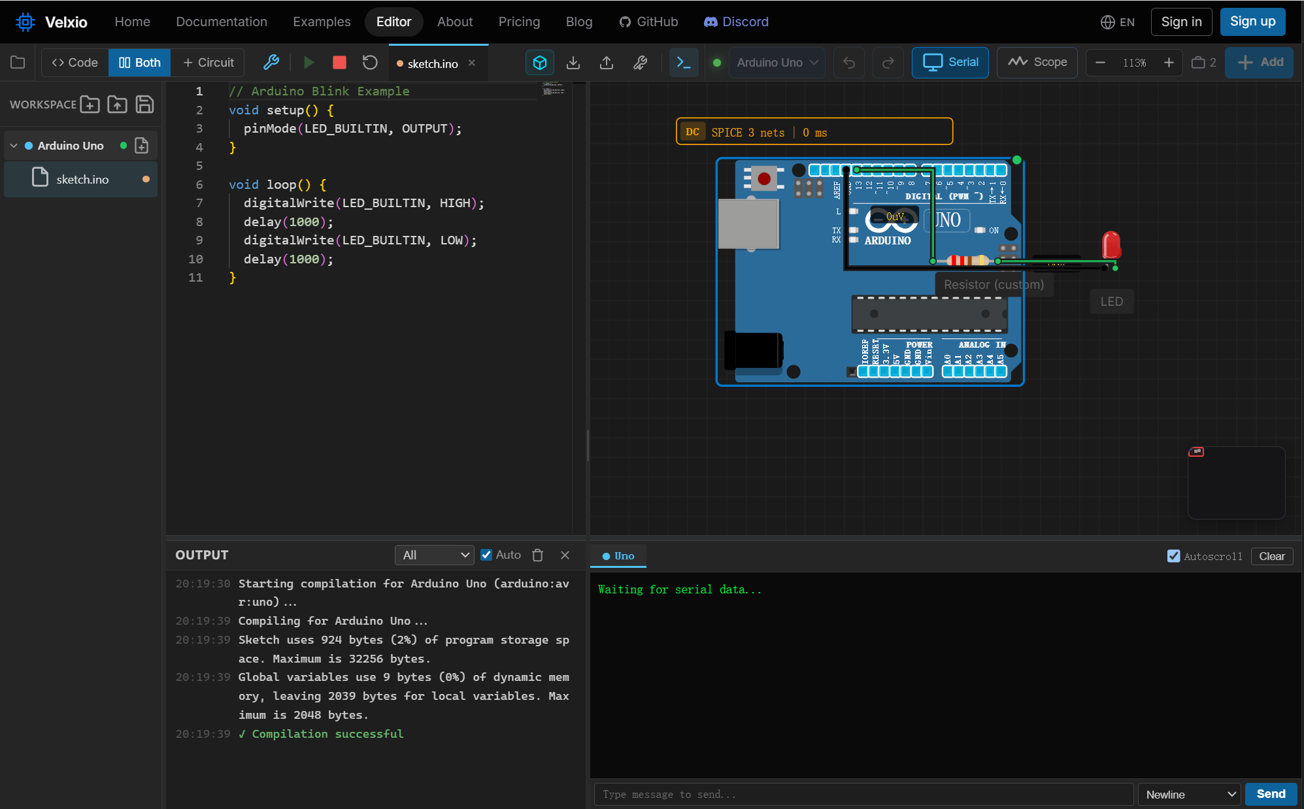The width and height of the screenshot is (1304, 809).
Task: Click the DC SPICE 3 nets status bar
Action: (x=814, y=131)
